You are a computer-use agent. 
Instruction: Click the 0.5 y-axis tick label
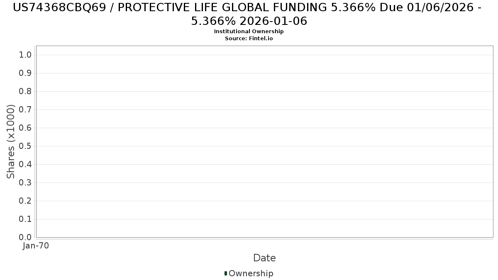[25, 146]
